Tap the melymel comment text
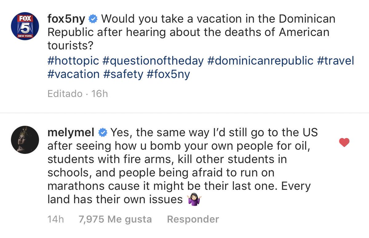 click(x=183, y=166)
